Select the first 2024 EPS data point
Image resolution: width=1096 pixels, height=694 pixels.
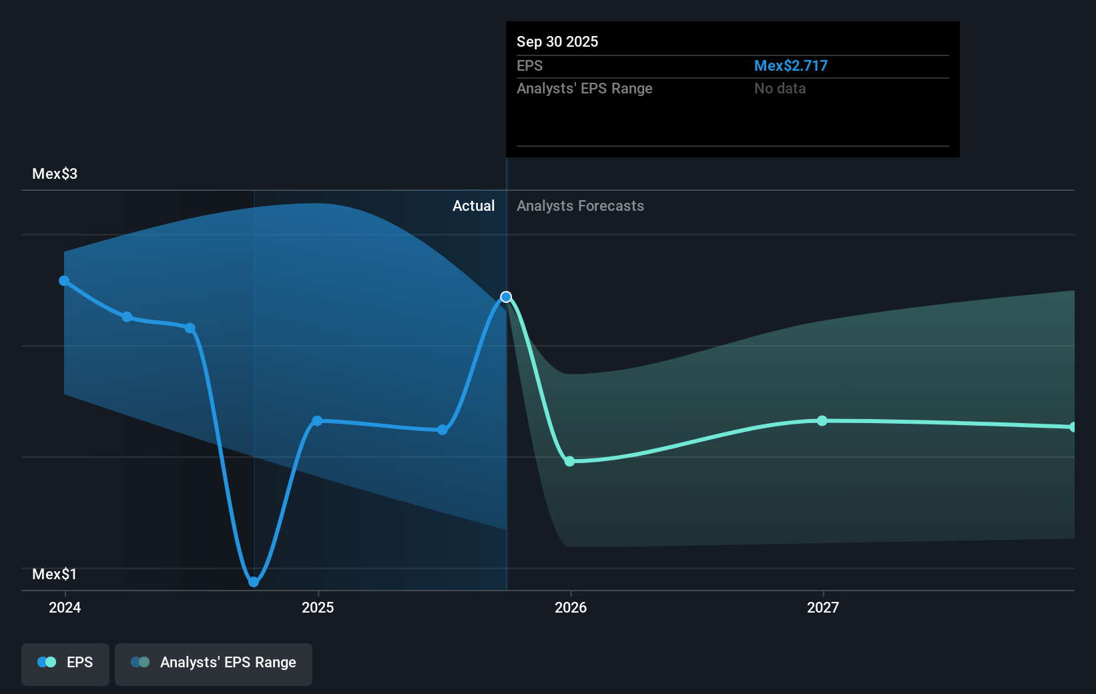point(64,281)
